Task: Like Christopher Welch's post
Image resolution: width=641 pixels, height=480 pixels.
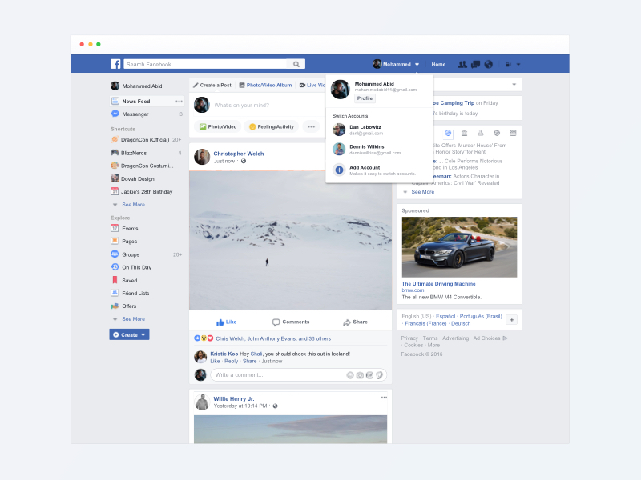Action: [x=226, y=322]
